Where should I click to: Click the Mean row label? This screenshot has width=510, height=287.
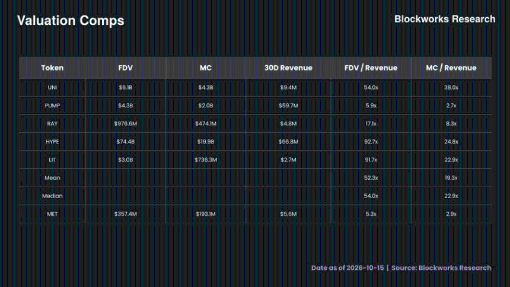[x=52, y=178]
